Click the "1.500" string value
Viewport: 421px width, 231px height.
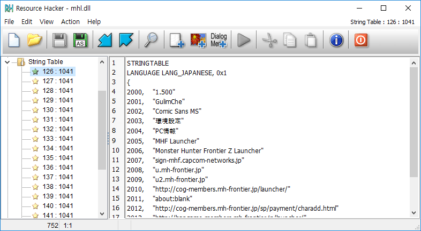pos(164,92)
